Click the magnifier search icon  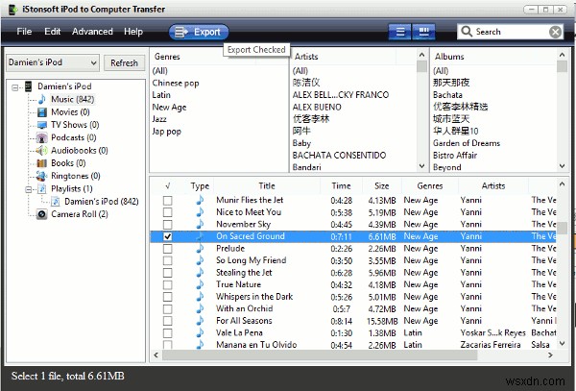click(467, 32)
